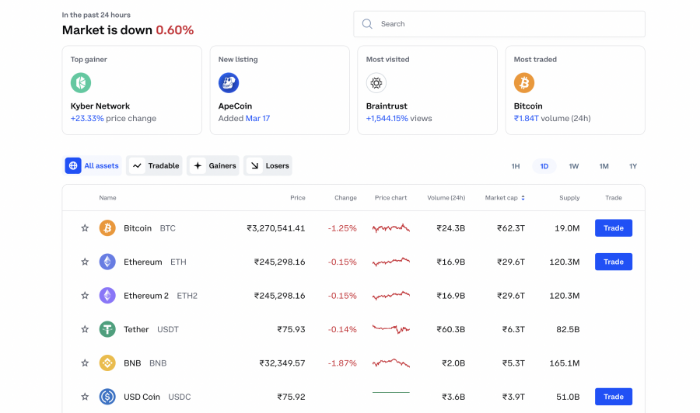Select the All assets filter

[x=93, y=165]
